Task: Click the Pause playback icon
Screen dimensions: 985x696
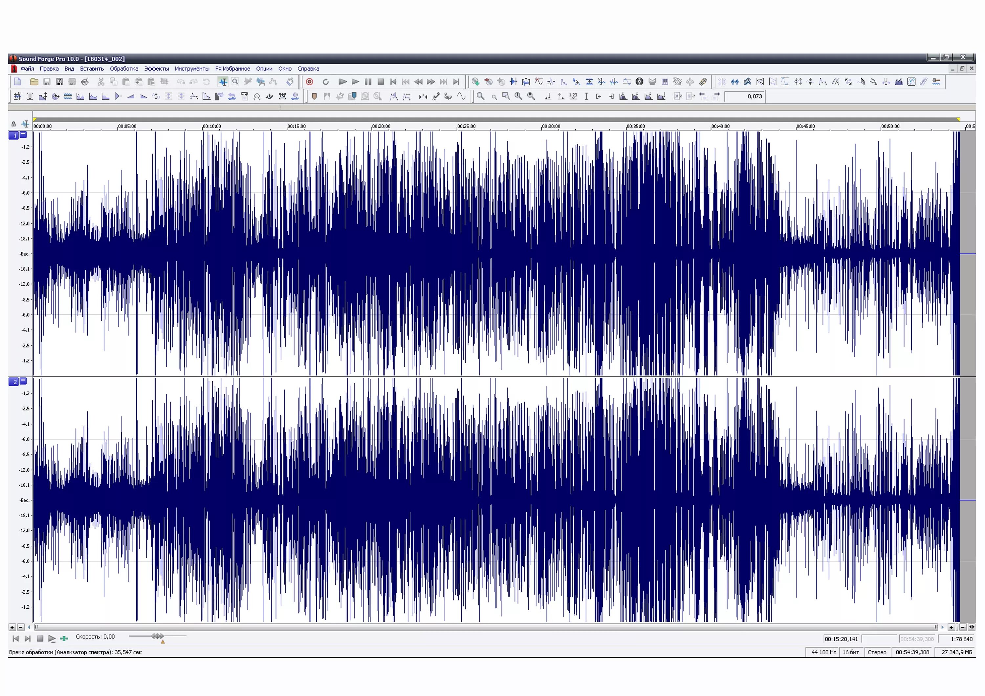Action: coord(368,81)
